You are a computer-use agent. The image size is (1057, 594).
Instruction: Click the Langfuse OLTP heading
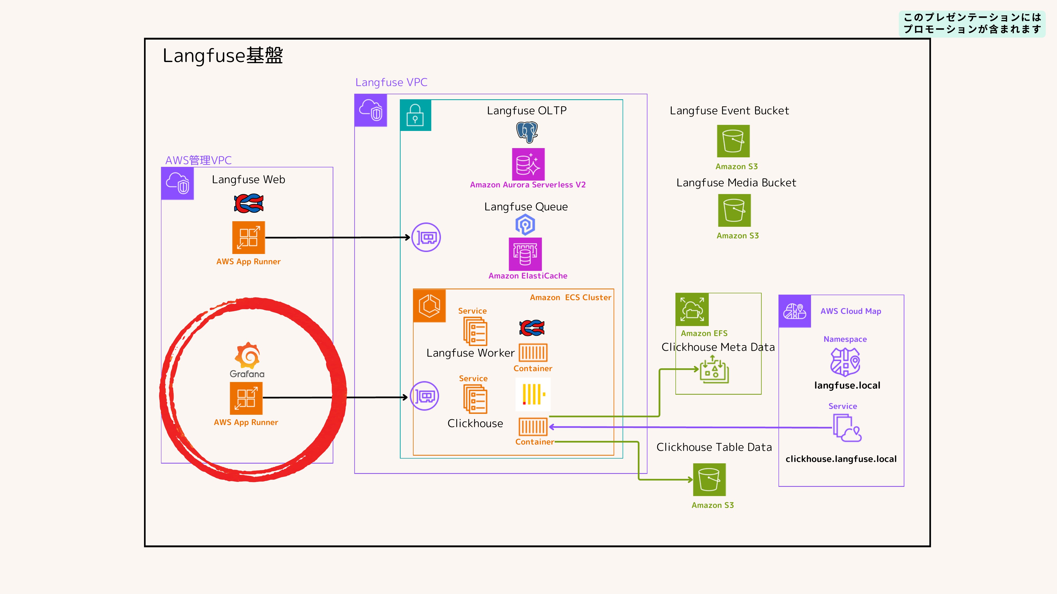[x=527, y=110]
